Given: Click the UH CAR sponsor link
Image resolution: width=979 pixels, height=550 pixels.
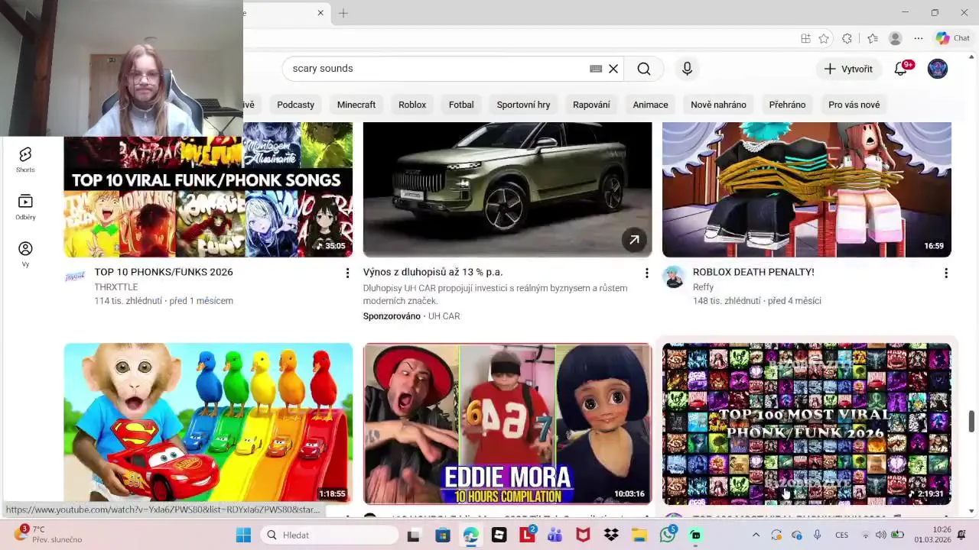Looking at the screenshot, I should (x=444, y=316).
